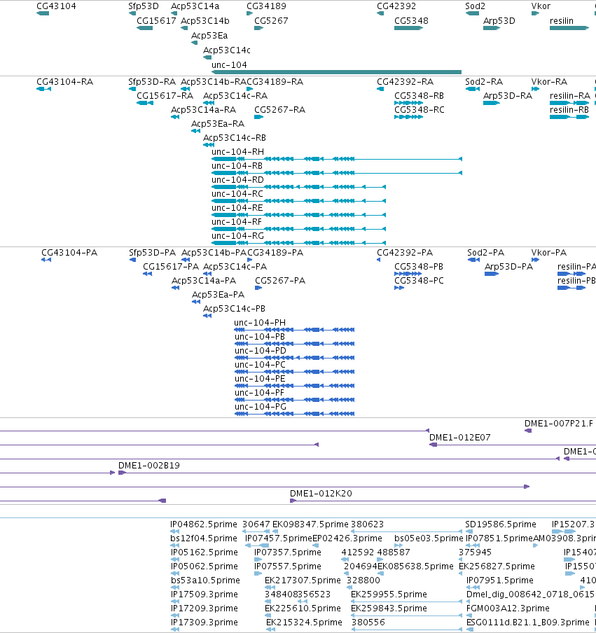Click the DME1-002B19 BAC label
Image resolution: width=596 pixels, height=633 pixels.
149,466
